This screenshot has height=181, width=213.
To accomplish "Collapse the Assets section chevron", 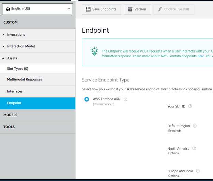I will pyautogui.click(x=3, y=58).
